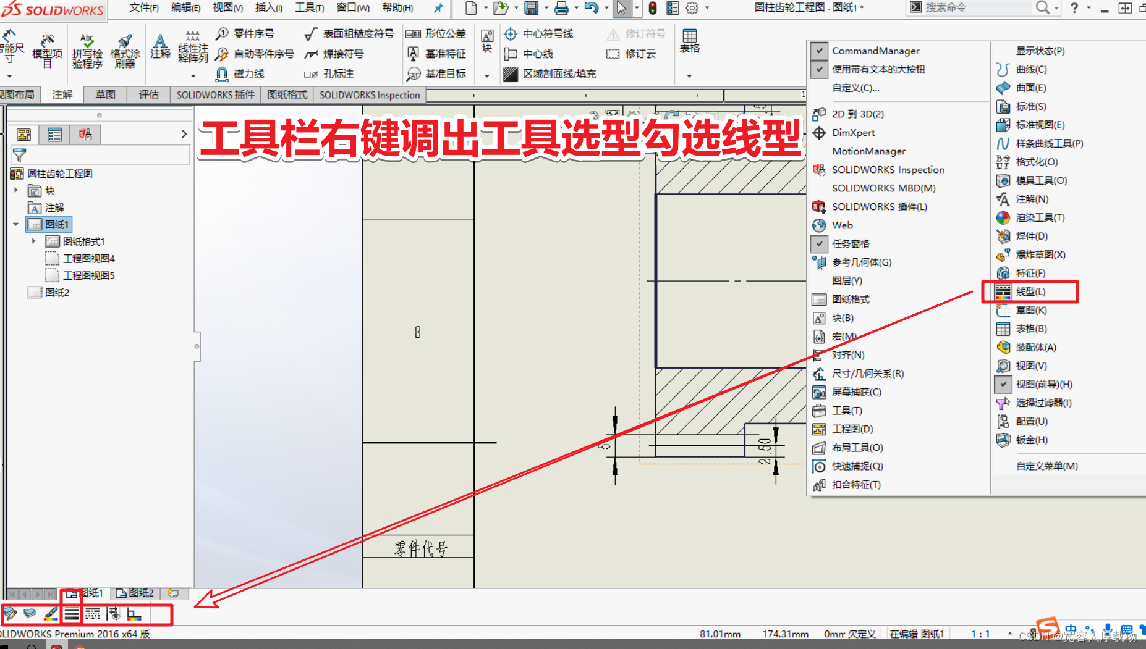The height and width of the screenshot is (649, 1146).
Task: Open the Undo history dropdown arrow
Action: click(x=606, y=8)
